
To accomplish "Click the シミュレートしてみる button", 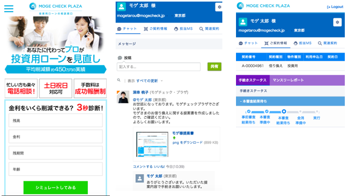I will pos(56,188).
